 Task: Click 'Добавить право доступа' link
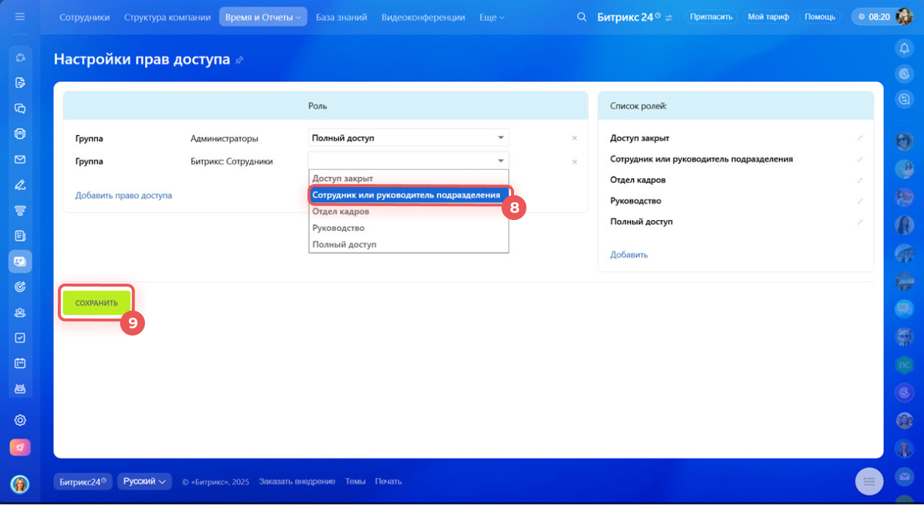124,195
